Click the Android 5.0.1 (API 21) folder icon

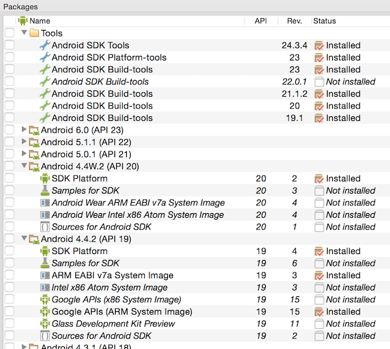(x=34, y=154)
